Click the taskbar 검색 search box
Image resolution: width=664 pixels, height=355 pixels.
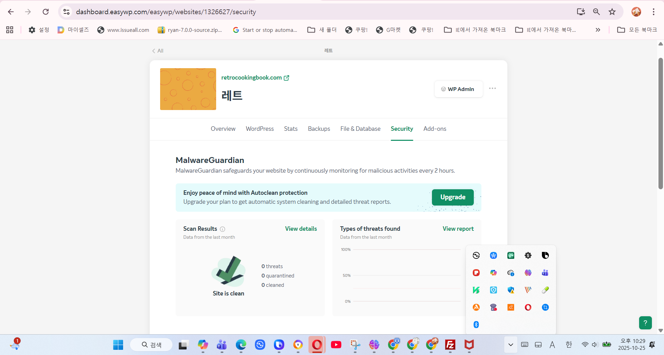[x=151, y=345]
